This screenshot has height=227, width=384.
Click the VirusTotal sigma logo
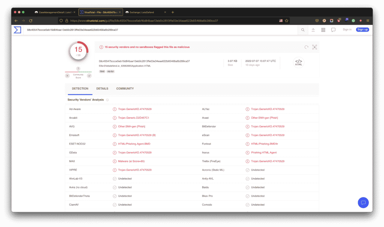click(17, 30)
